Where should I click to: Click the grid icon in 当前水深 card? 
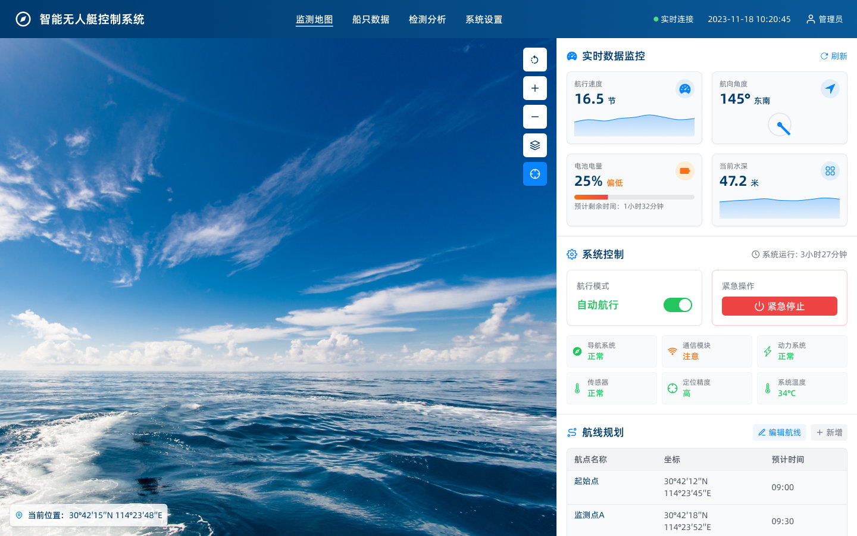click(830, 171)
